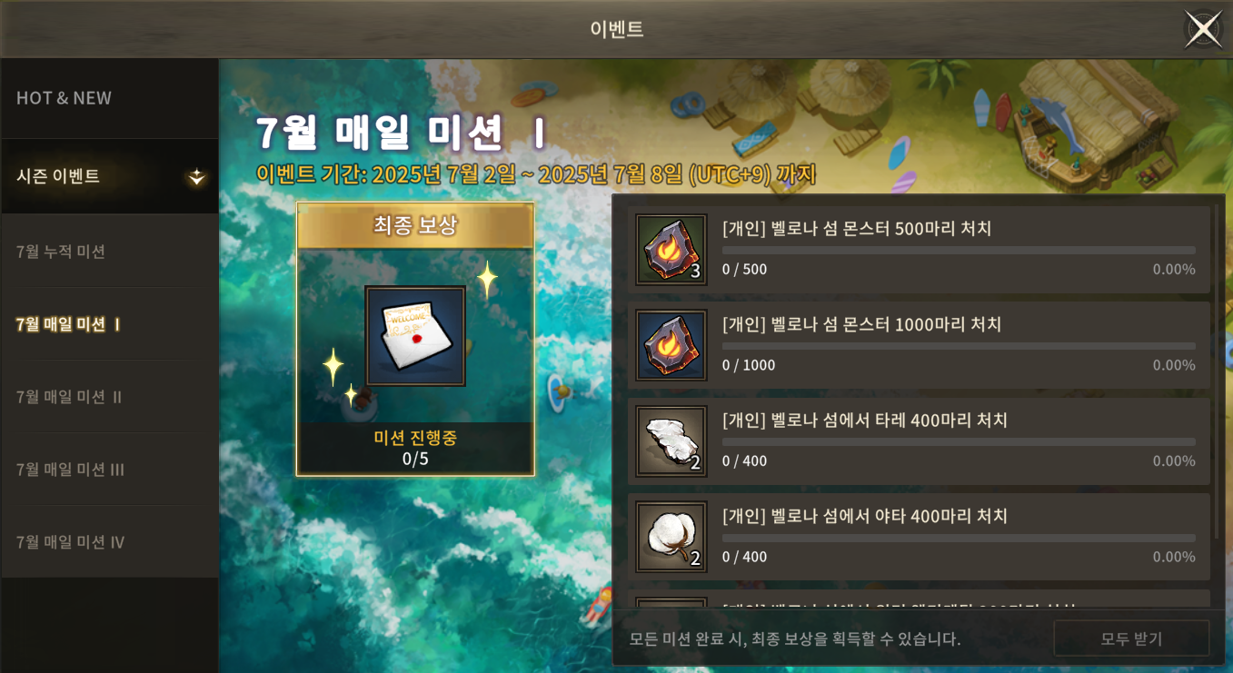Close the 이벤트 window with the X icon

1203,29
